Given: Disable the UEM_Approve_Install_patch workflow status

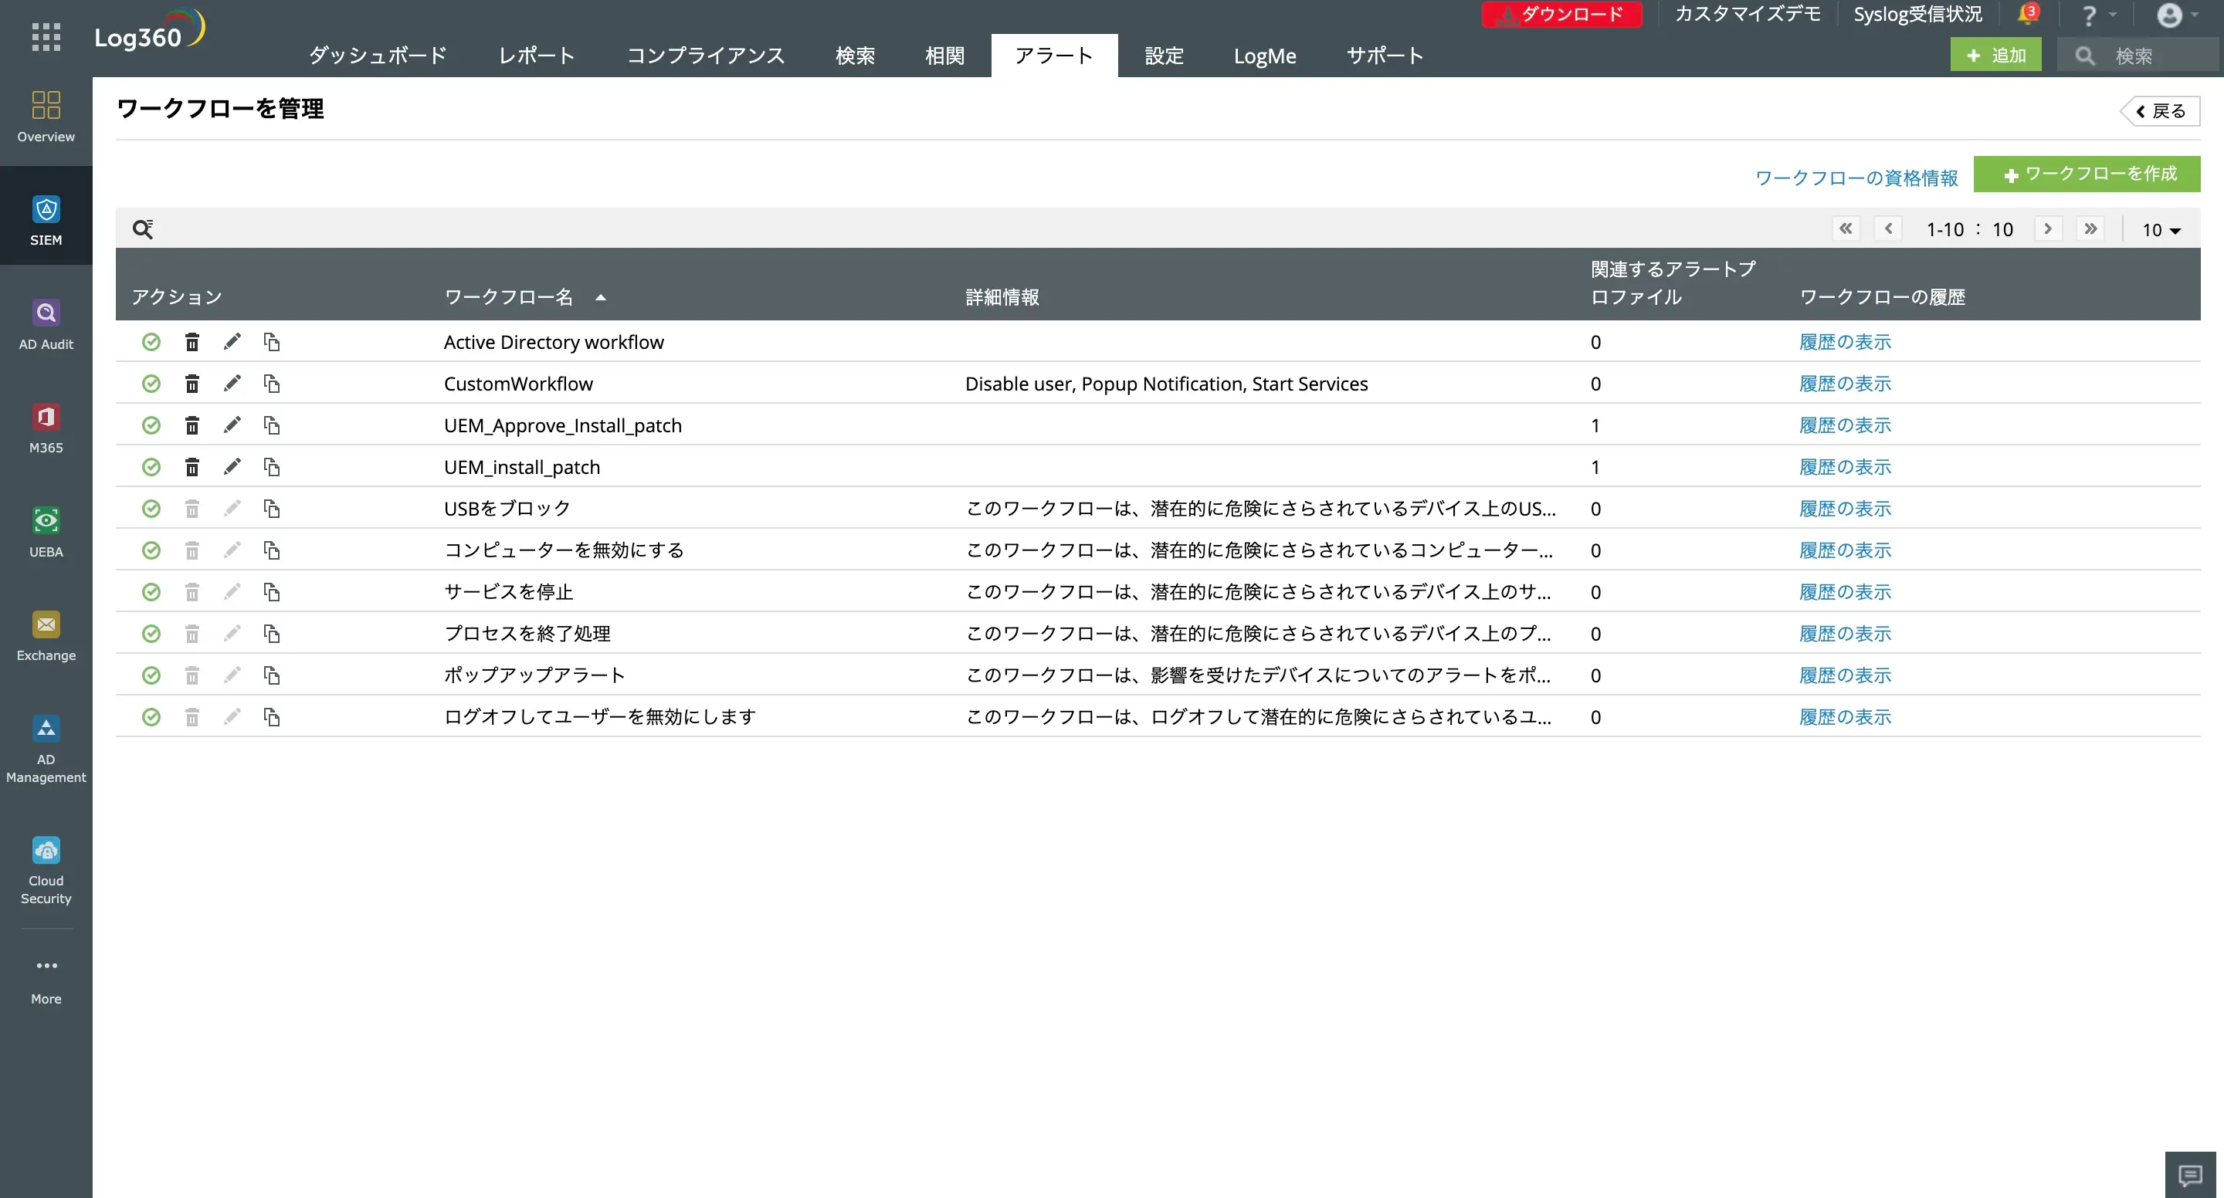Looking at the screenshot, I should pyautogui.click(x=151, y=425).
